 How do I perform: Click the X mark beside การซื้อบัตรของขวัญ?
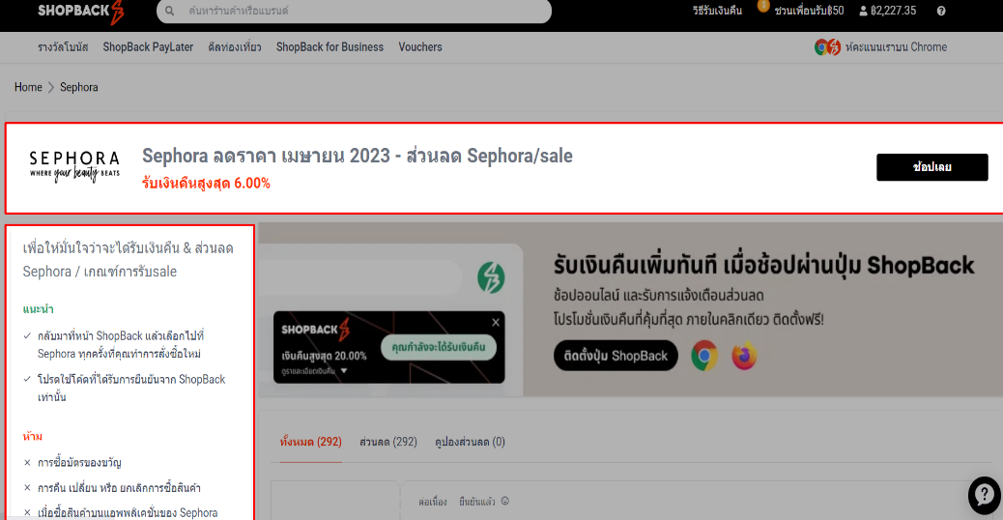point(27,462)
